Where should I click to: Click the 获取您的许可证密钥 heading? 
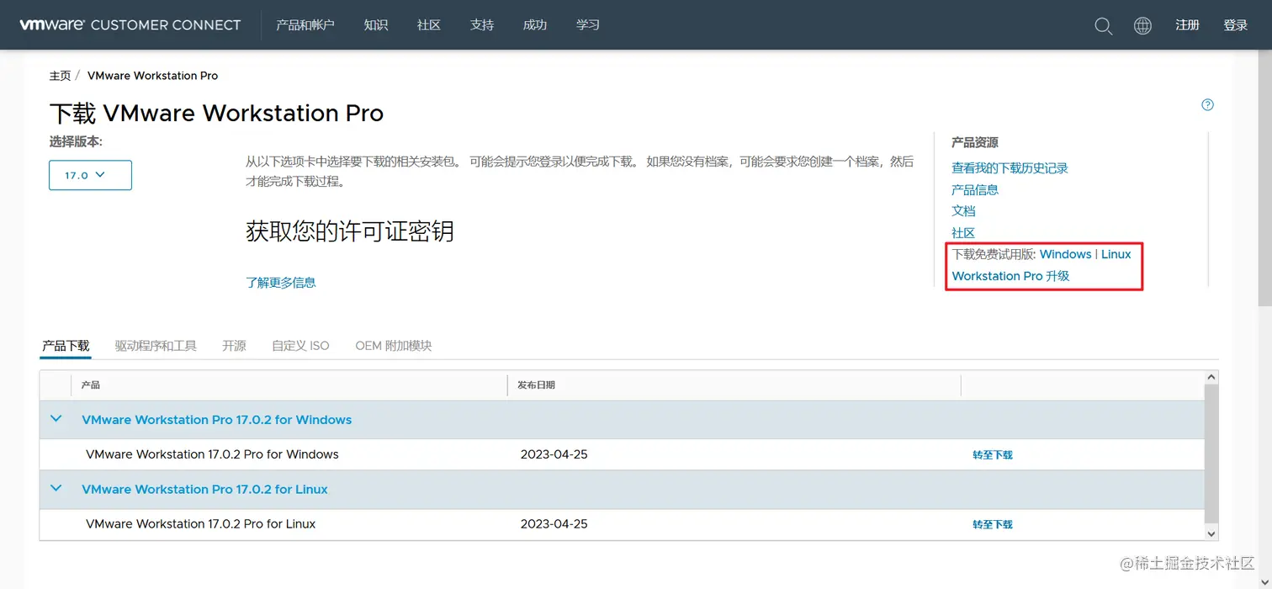[350, 231]
